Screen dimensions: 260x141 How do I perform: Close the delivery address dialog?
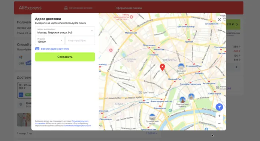(x=219, y=19)
